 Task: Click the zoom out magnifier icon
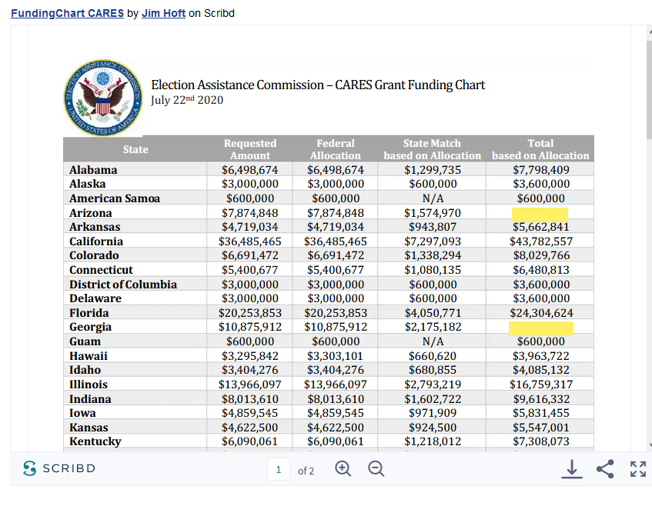pyautogui.click(x=376, y=469)
